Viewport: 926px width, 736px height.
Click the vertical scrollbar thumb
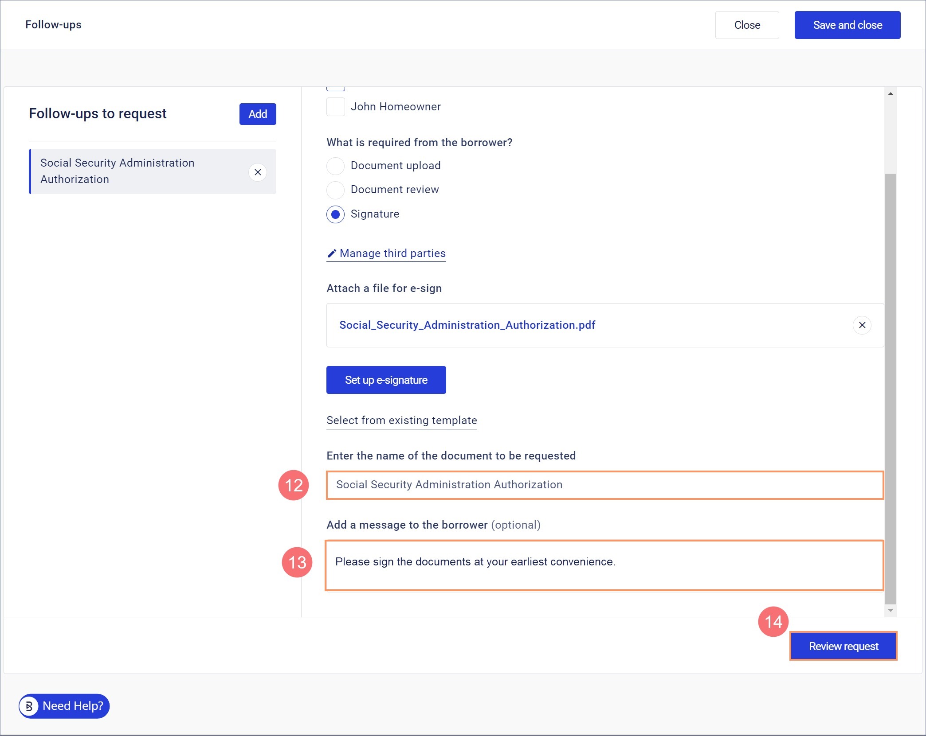point(891,388)
